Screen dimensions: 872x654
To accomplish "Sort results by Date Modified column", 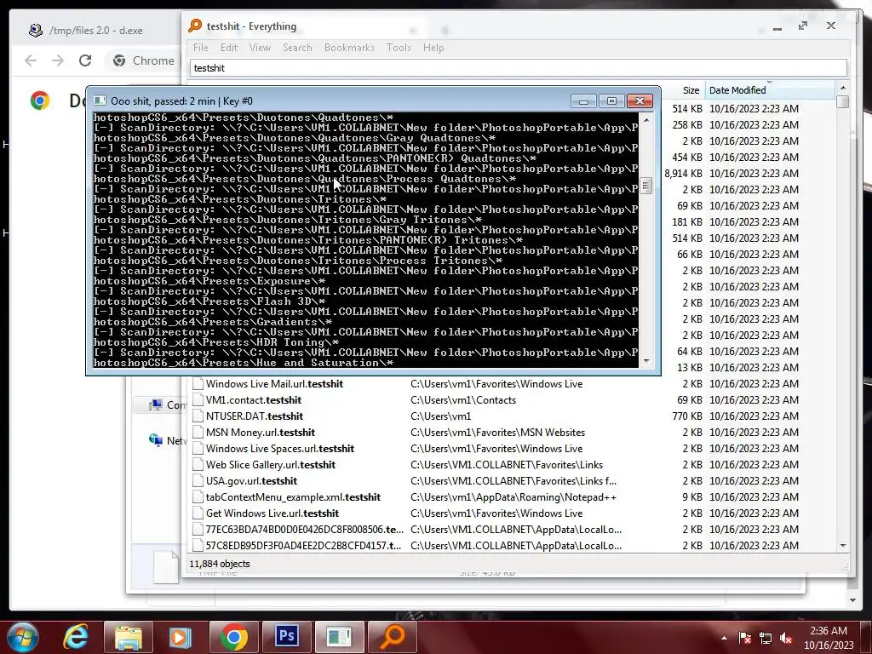I will (x=770, y=90).
